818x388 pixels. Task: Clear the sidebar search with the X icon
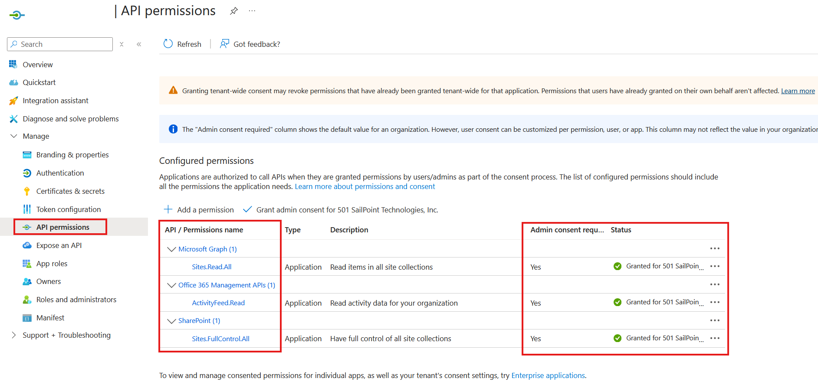click(122, 44)
